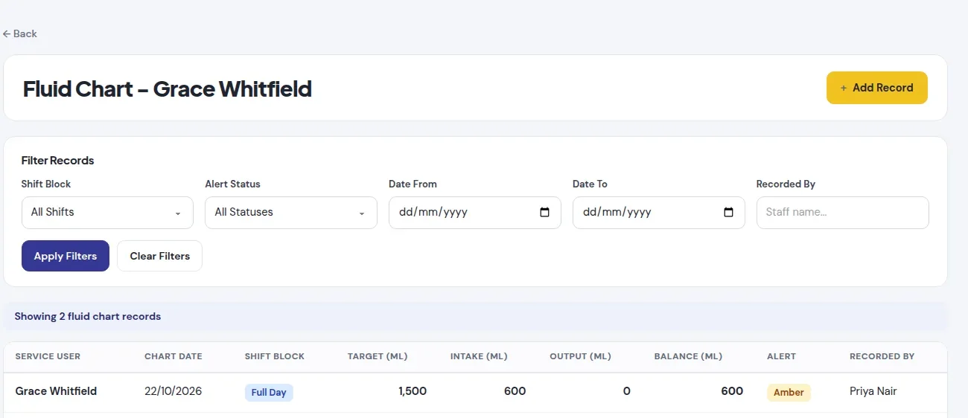Open the Shift Block select box
This screenshot has height=418, width=968.
107,212
